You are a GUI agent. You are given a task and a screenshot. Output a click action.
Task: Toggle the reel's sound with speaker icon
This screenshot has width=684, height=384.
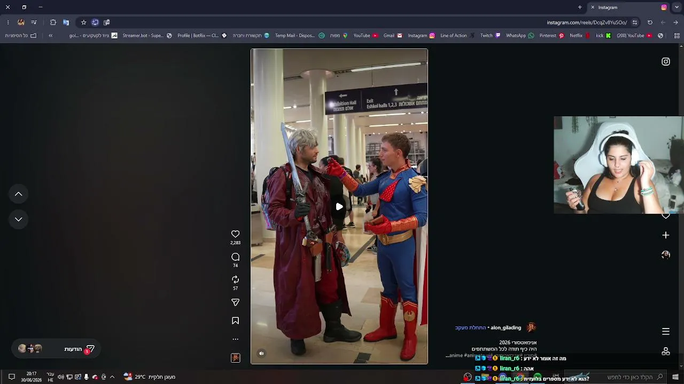(261, 353)
